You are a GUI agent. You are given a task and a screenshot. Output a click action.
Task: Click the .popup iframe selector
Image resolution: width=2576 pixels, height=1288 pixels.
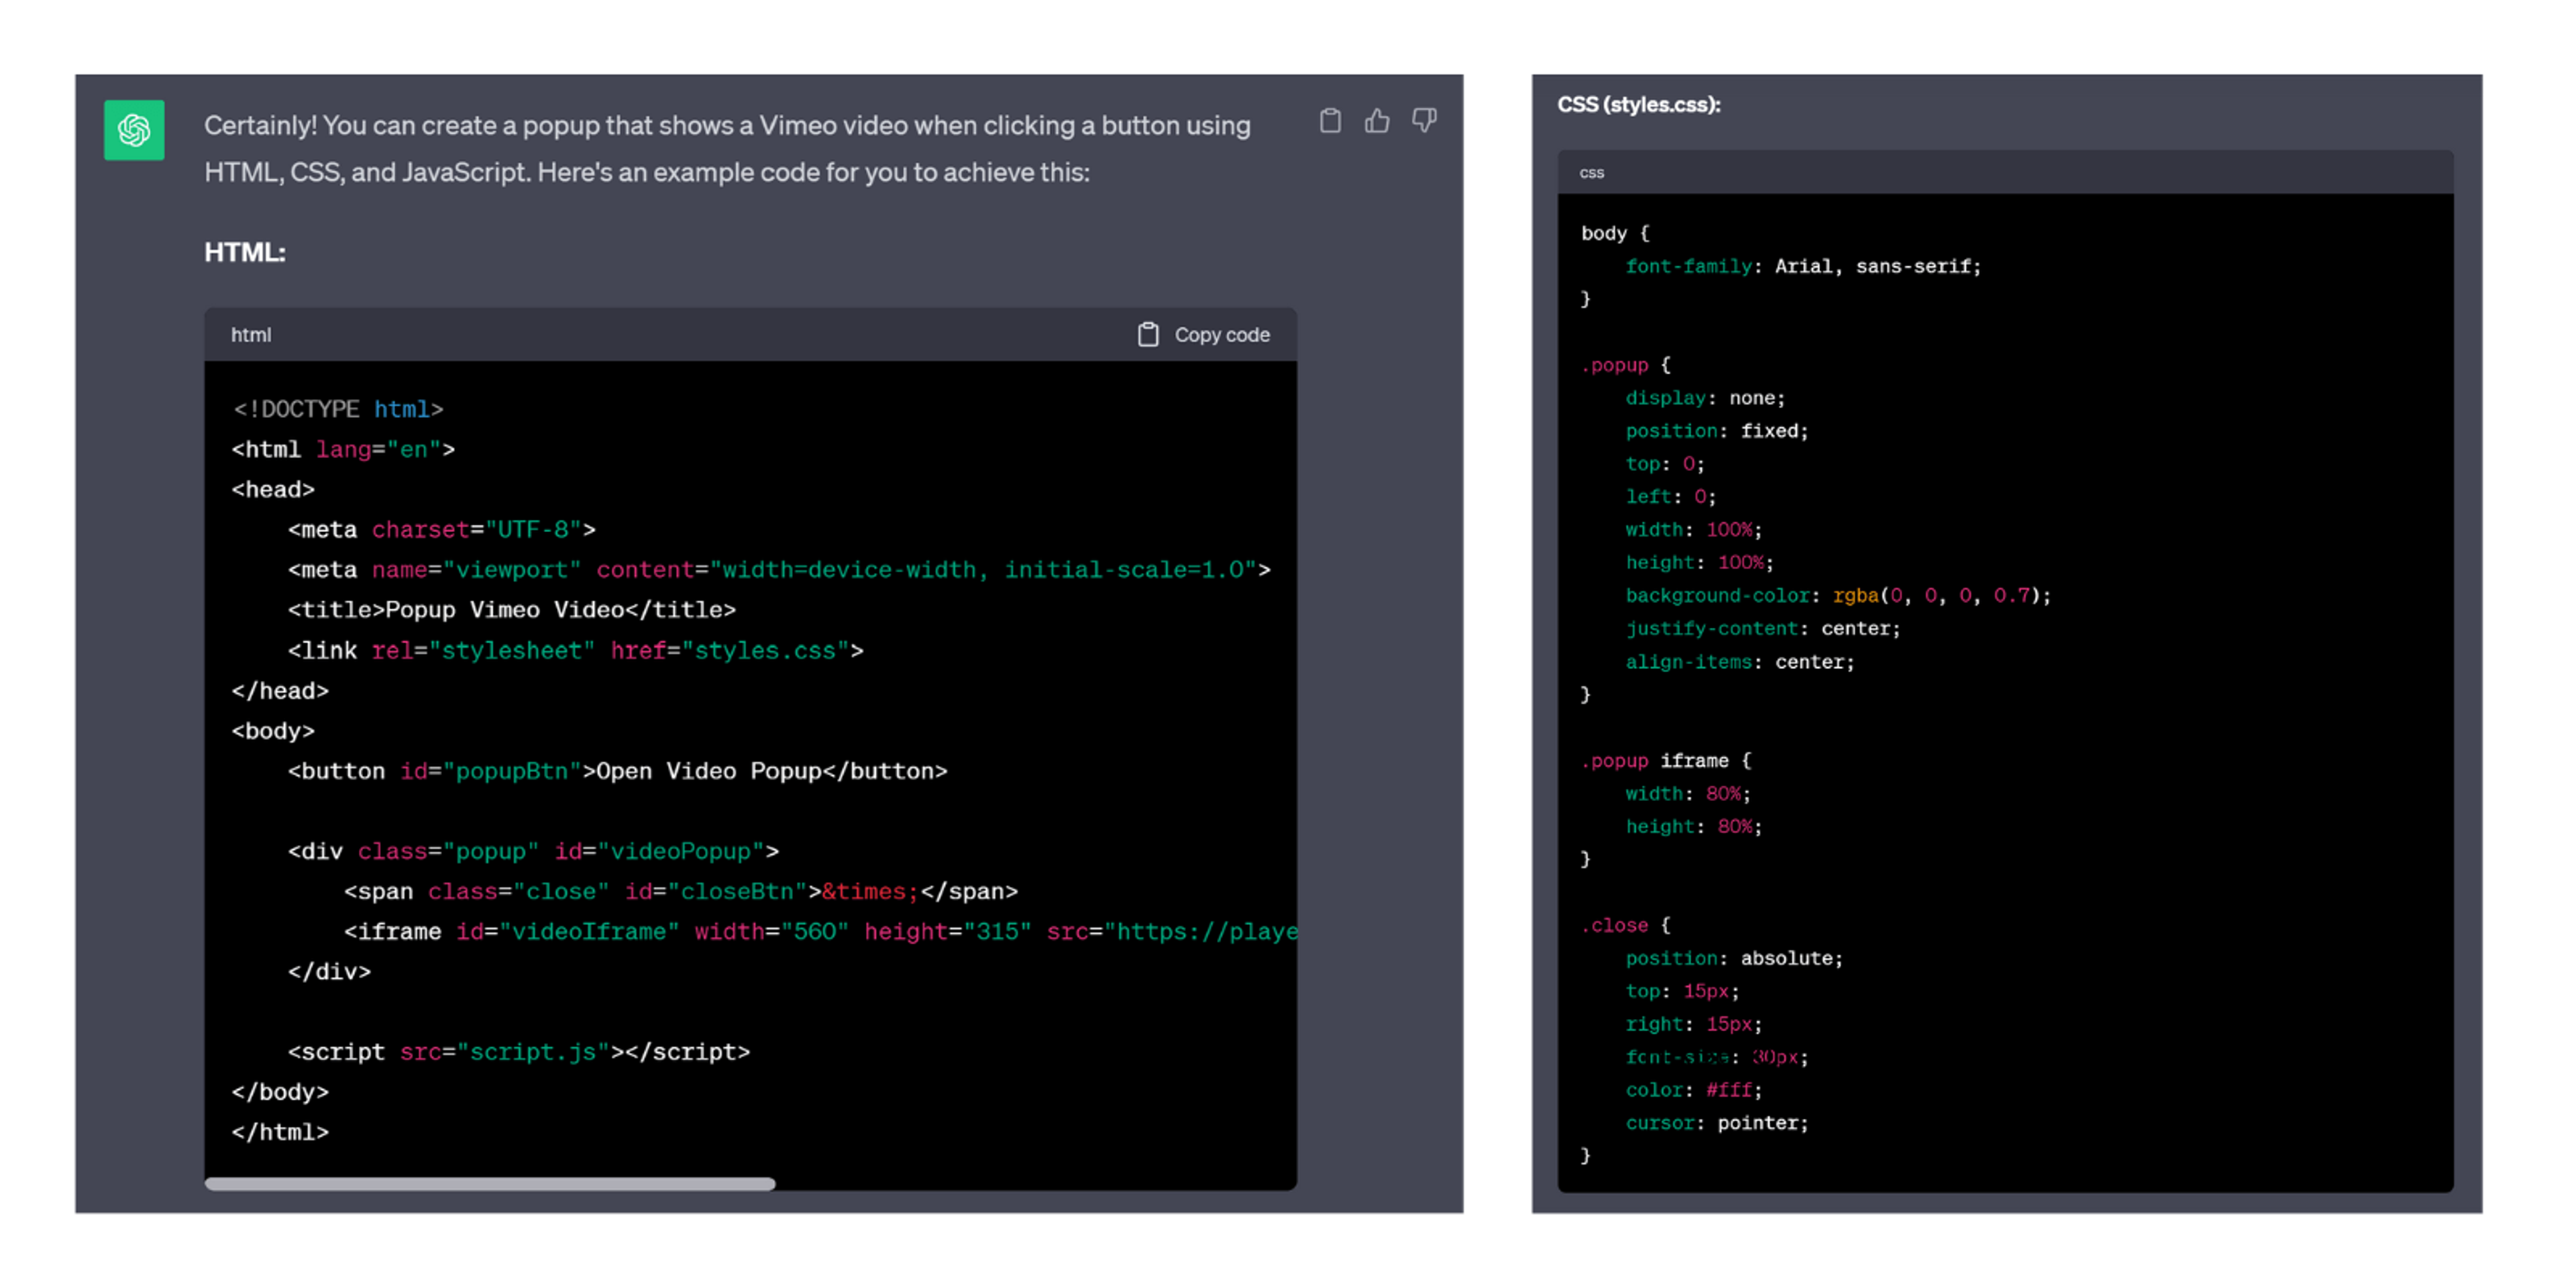pos(1656,761)
